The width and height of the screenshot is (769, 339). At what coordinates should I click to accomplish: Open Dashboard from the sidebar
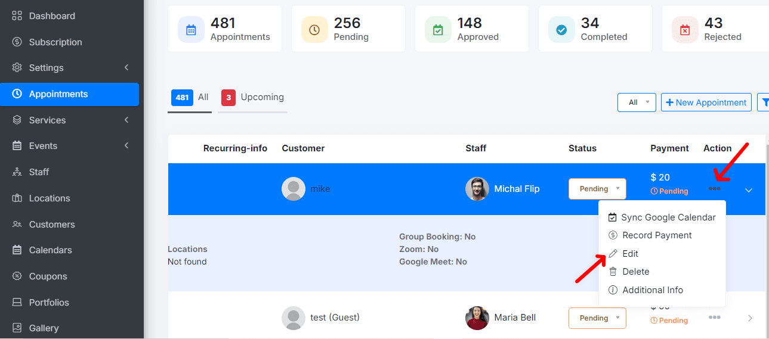(x=52, y=16)
